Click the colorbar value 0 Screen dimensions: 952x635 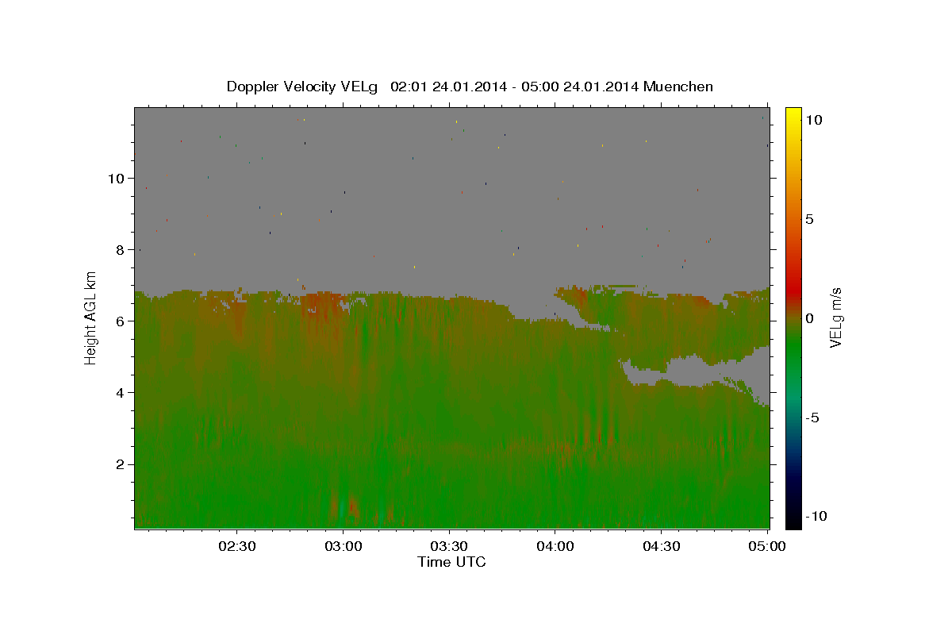click(809, 318)
